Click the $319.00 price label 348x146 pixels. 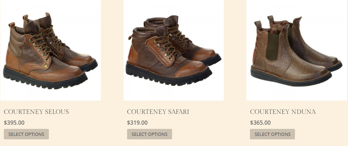[x=137, y=123]
